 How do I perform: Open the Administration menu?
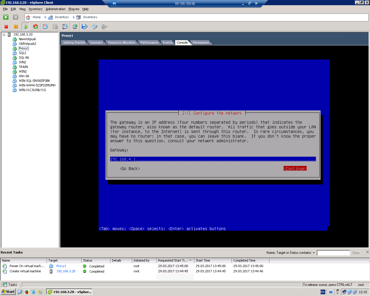pyautogui.click(x=55, y=9)
